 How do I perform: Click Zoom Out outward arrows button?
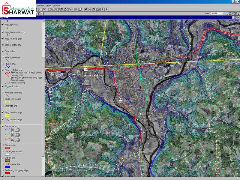[x=66, y=9]
